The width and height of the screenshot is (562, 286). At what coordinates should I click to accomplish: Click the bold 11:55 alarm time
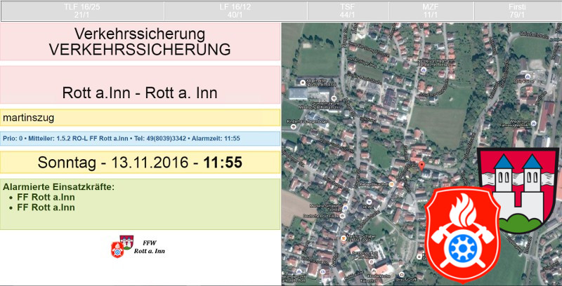point(223,163)
